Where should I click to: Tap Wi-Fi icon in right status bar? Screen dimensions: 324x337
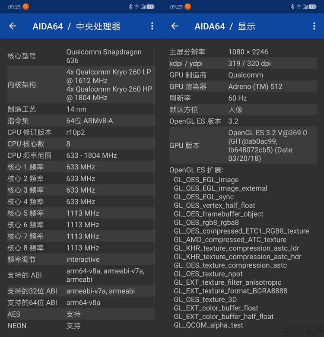tap(299, 6)
